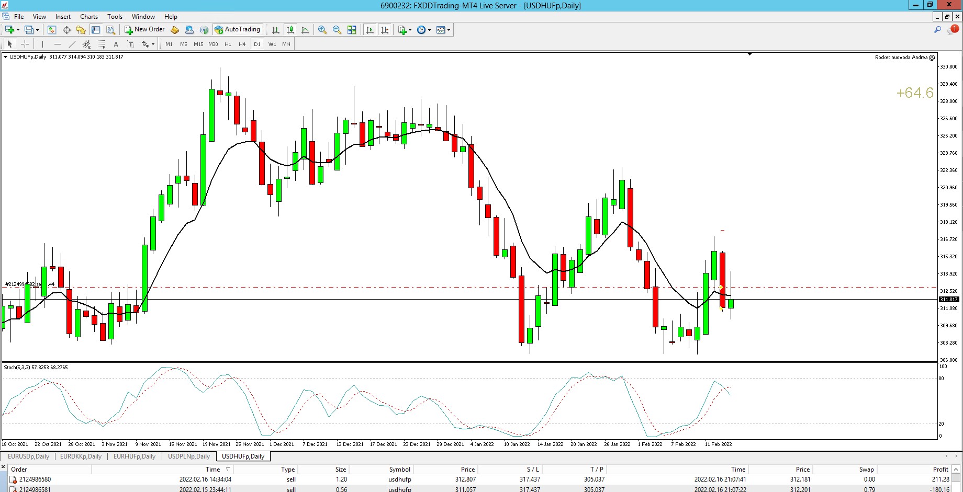Select the Fibonacci Retracement tool

click(102, 44)
